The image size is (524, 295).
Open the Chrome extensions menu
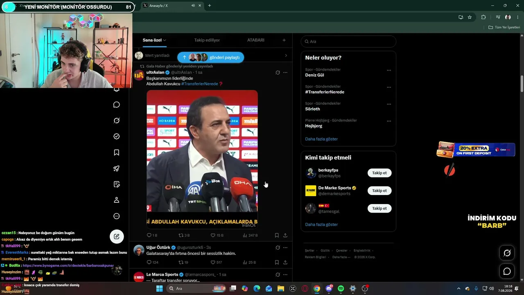coord(483,17)
